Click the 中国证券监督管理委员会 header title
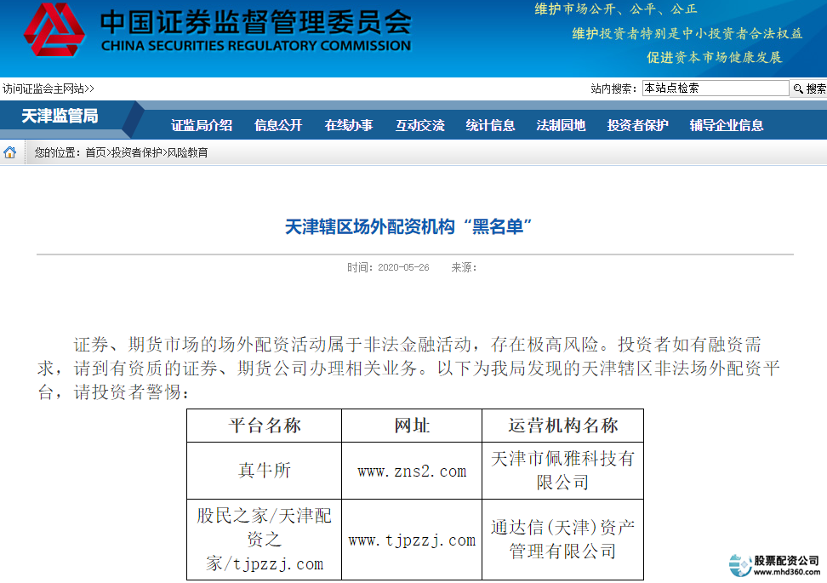827x583 pixels. pyautogui.click(x=255, y=22)
